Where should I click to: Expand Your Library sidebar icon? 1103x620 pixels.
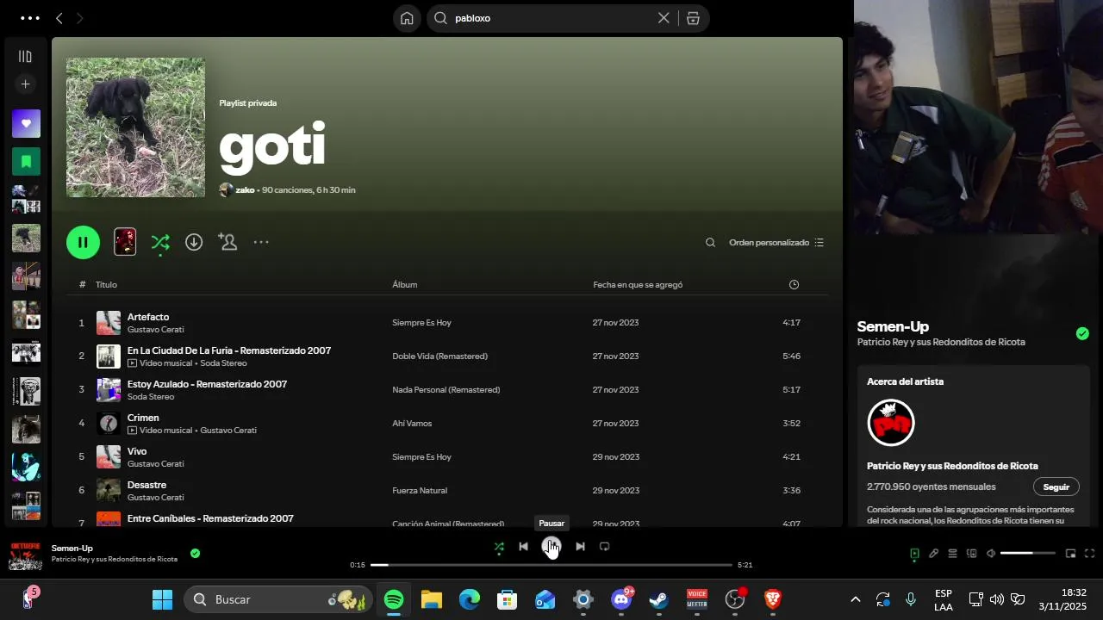tap(25, 56)
